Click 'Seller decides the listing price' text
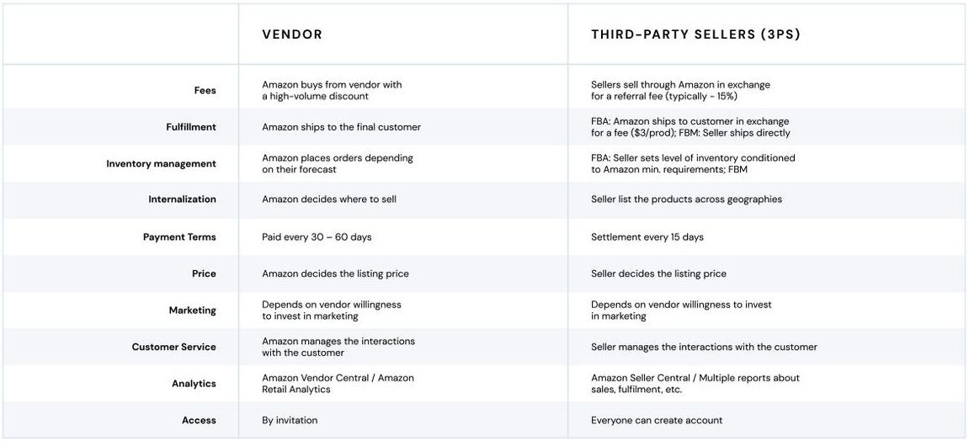Screen dimensions: 969x441 [x=658, y=274]
